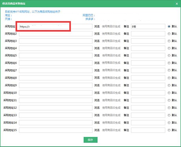Focus the 采购地址11 URL input field
The width and height of the screenshot is (181, 147).
[55, 100]
